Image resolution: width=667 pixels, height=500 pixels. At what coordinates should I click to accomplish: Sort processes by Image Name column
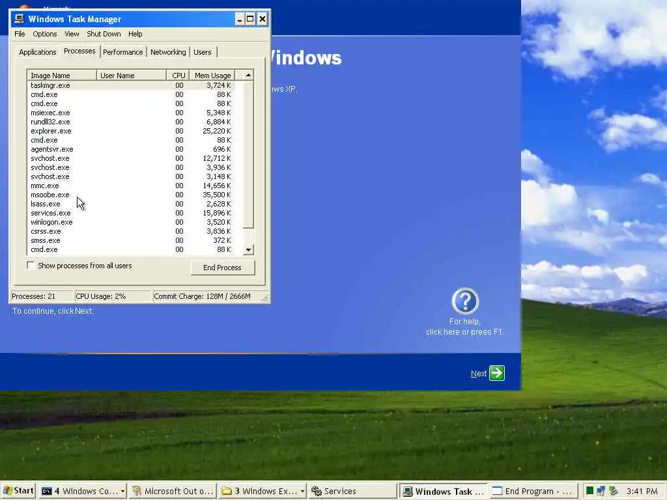pyautogui.click(x=62, y=76)
